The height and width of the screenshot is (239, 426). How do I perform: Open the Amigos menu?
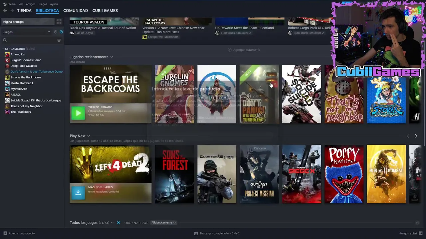(x=31, y=4)
